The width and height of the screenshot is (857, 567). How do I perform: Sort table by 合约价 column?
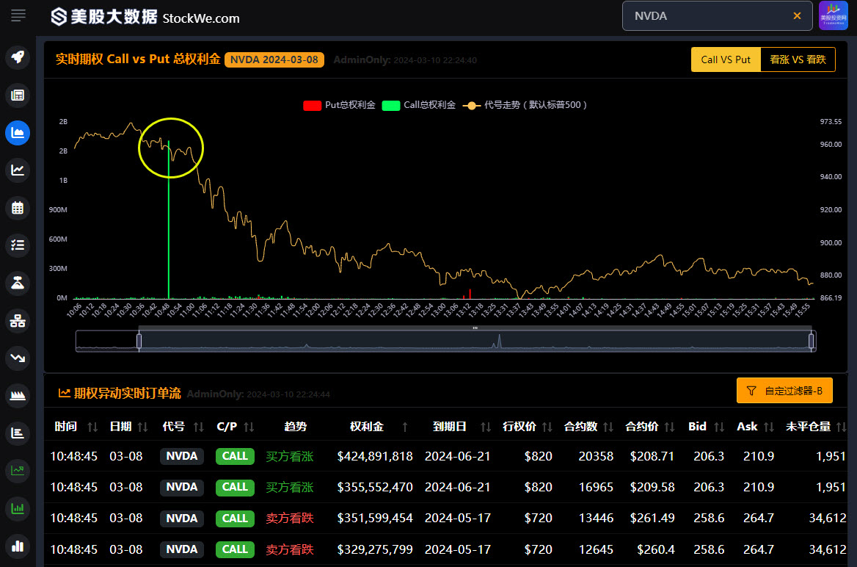point(669,427)
